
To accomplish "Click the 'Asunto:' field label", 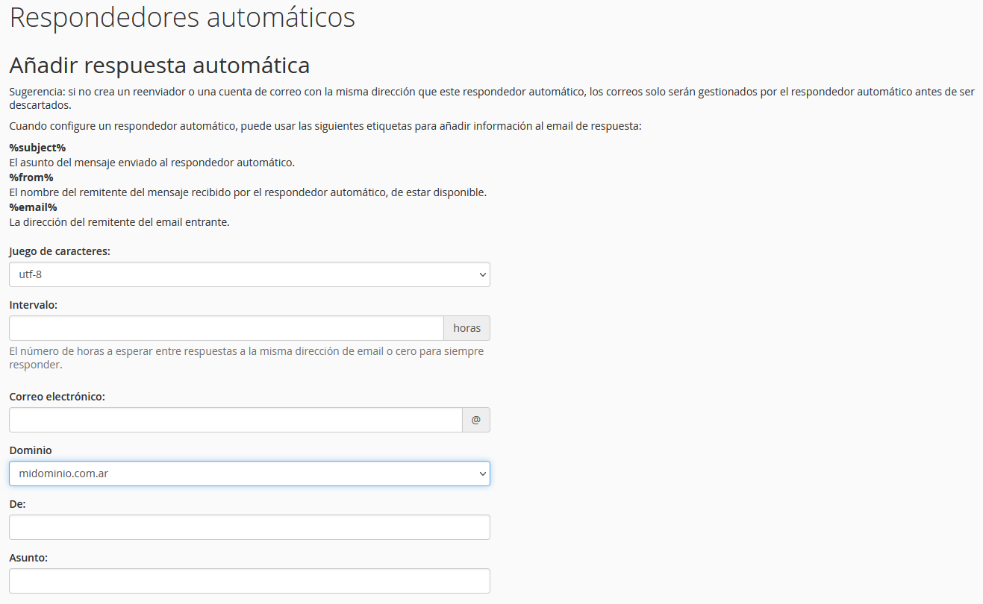I will click(x=28, y=558).
